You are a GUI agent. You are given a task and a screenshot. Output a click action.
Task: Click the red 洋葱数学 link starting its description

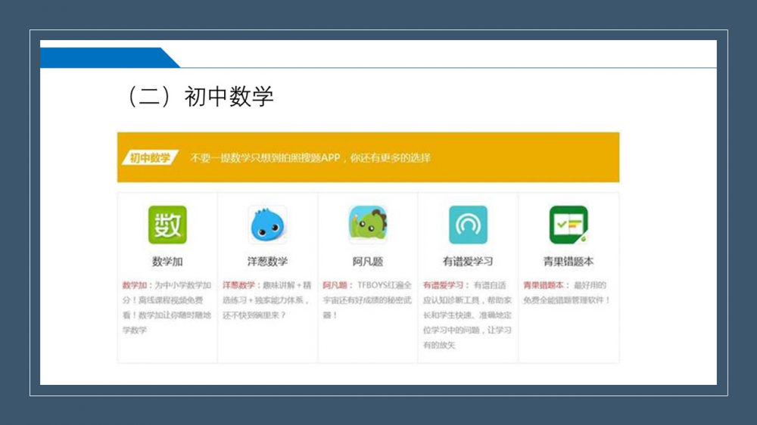coord(239,286)
